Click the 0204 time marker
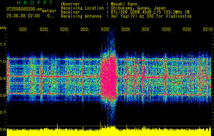The width and height of the screenshot is (214, 136). click(x=85, y=29)
